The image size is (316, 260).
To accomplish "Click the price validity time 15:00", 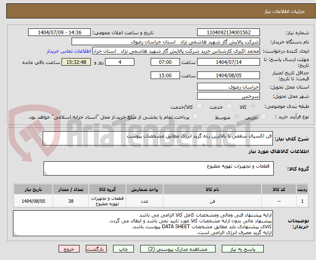I will tap(165, 75).
